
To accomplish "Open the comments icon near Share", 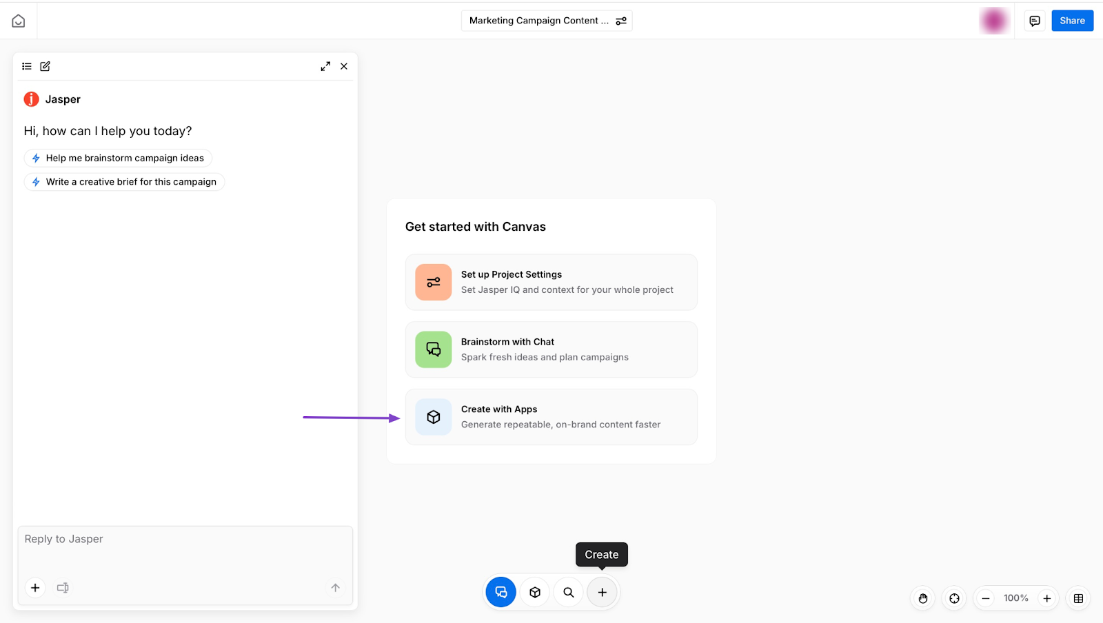I will (1035, 21).
